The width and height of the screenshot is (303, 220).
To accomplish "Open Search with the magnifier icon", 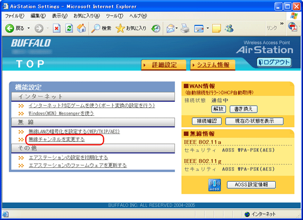I will point(95,28).
